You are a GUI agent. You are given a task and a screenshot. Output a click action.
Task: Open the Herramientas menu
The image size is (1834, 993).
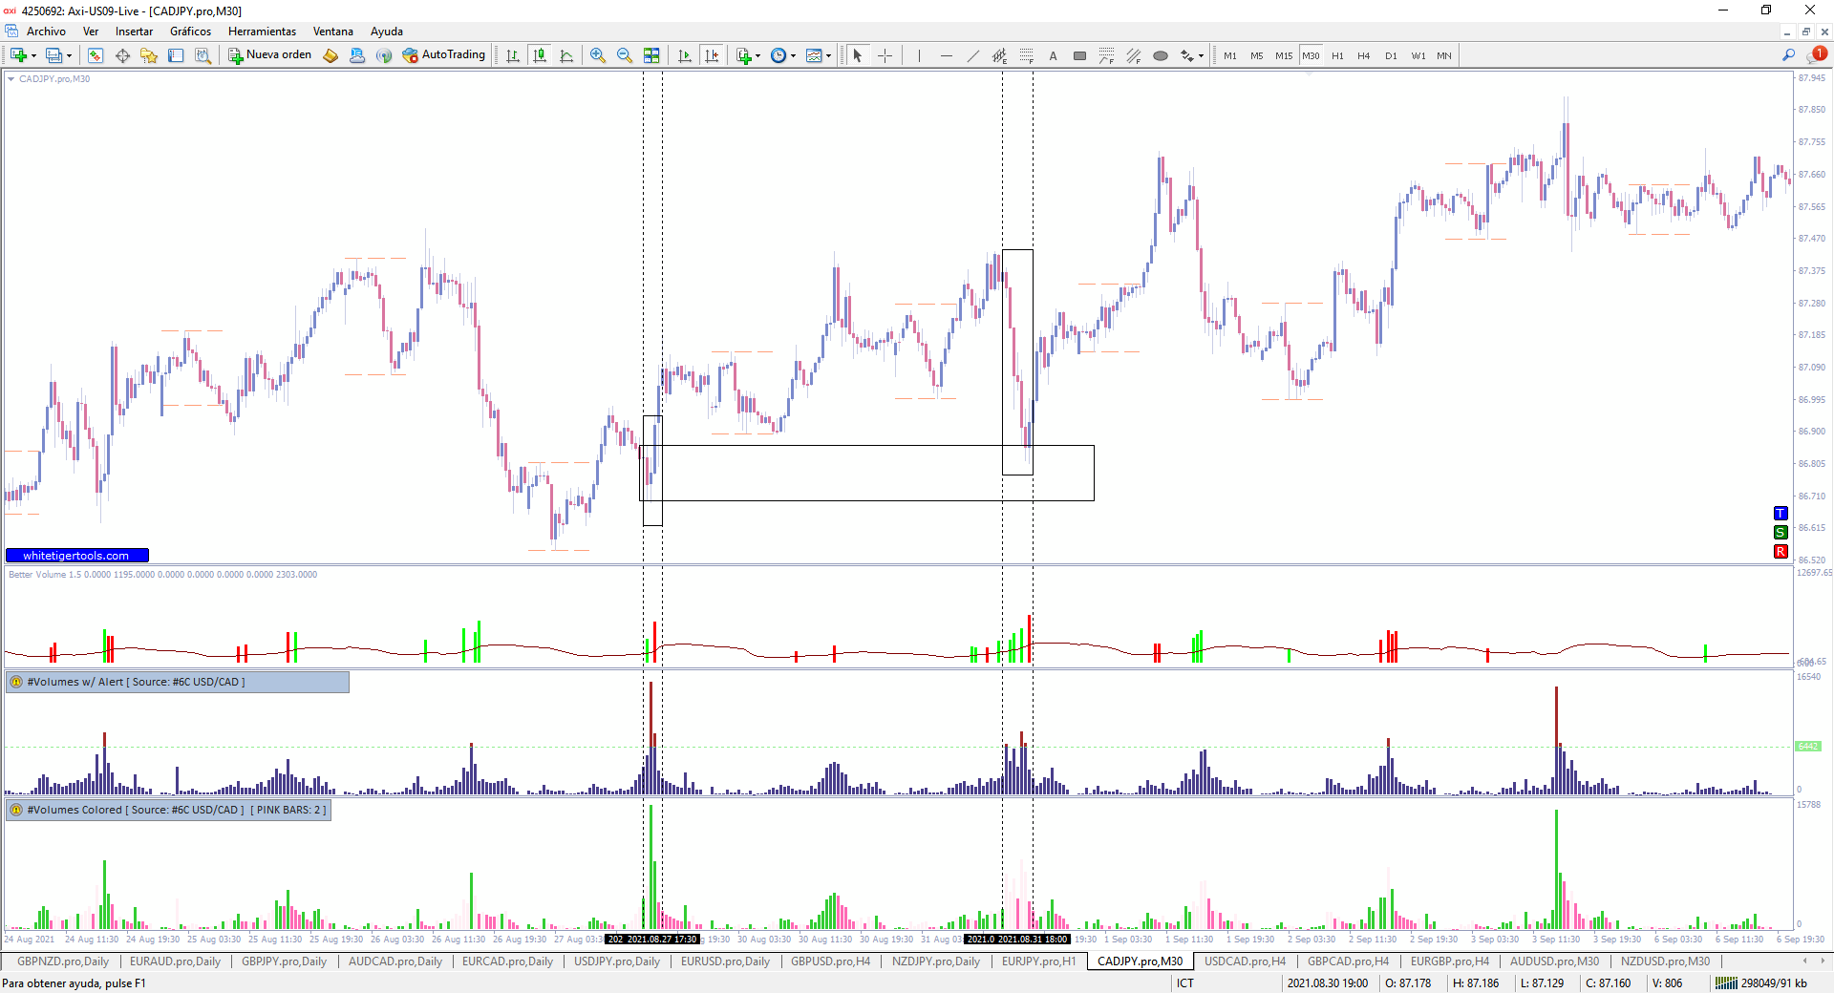pos(262,32)
